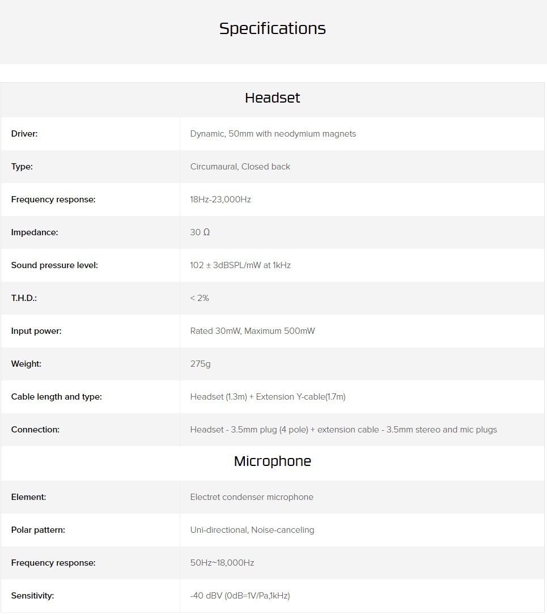Click the Sound pressure level label
The width and height of the screenshot is (547, 615).
[x=54, y=265]
